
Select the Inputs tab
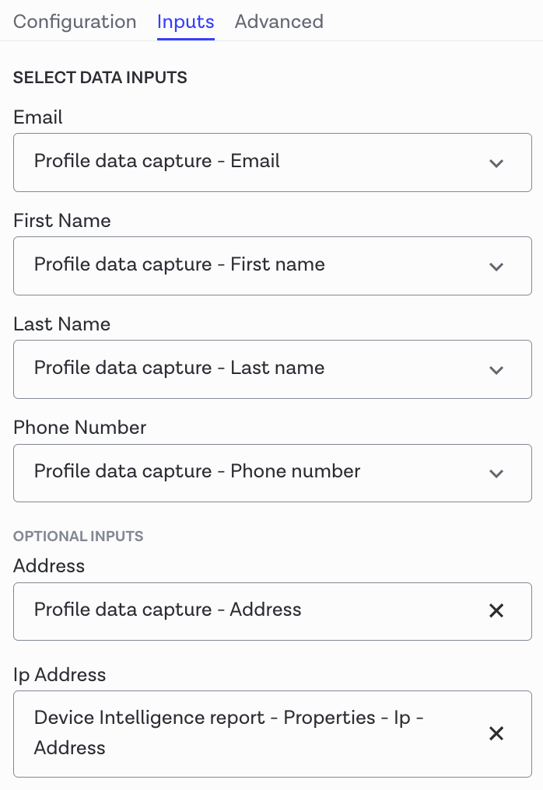185,22
